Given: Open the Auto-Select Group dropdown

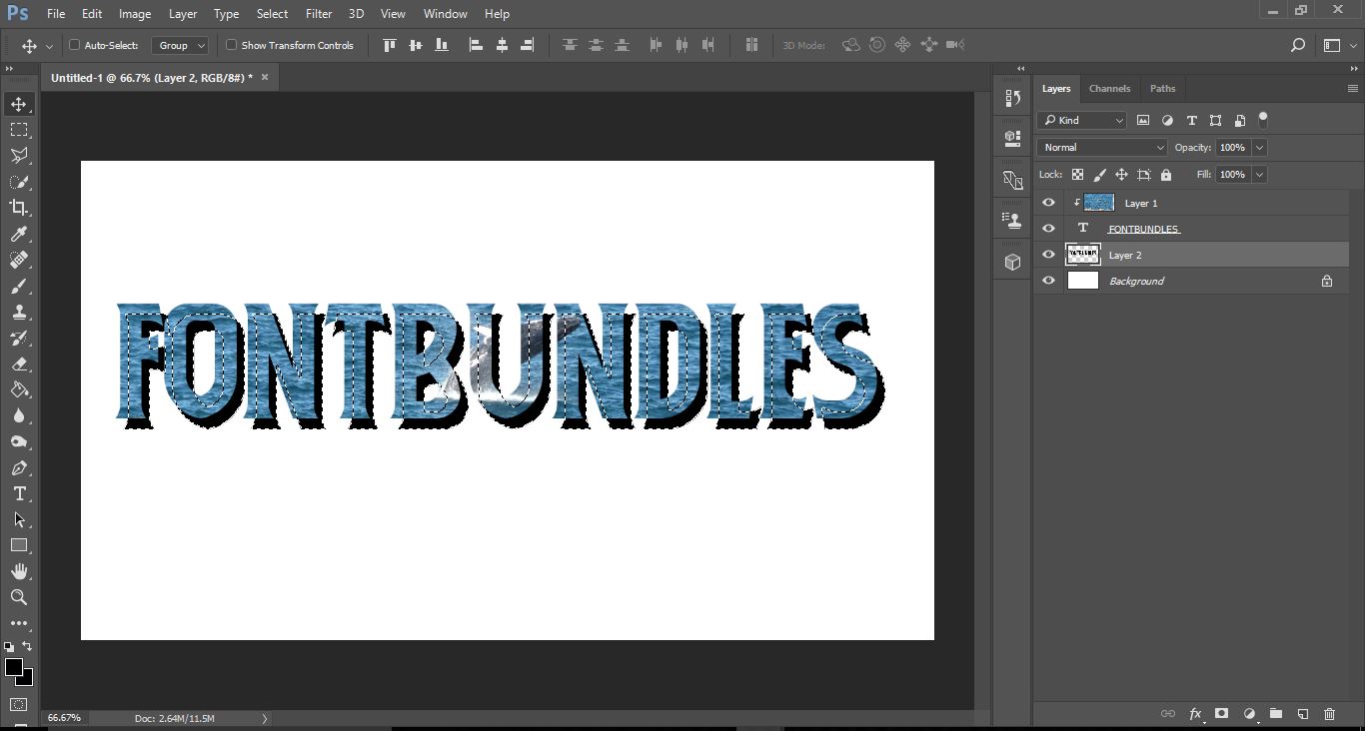Looking at the screenshot, I should (x=181, y=45).
